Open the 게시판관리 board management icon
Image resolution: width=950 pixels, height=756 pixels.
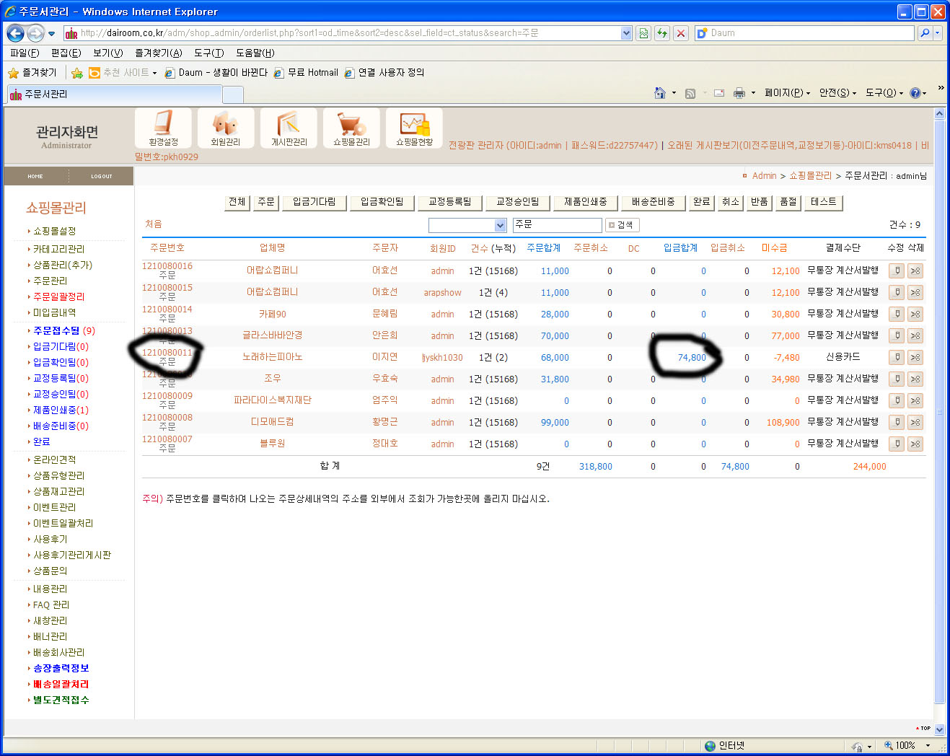[x=289, y=128]
